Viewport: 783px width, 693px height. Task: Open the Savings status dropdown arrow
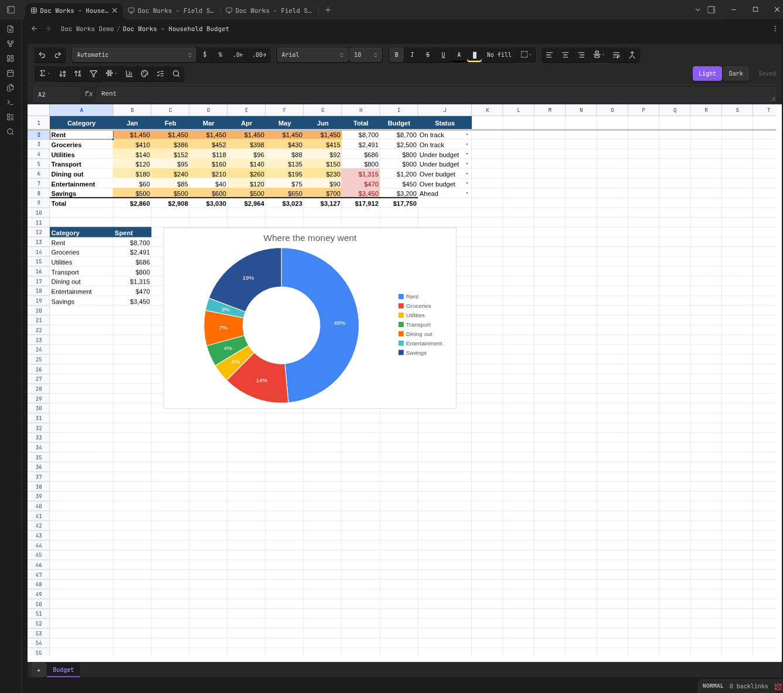pyautogui.click(x=467, y=193)
